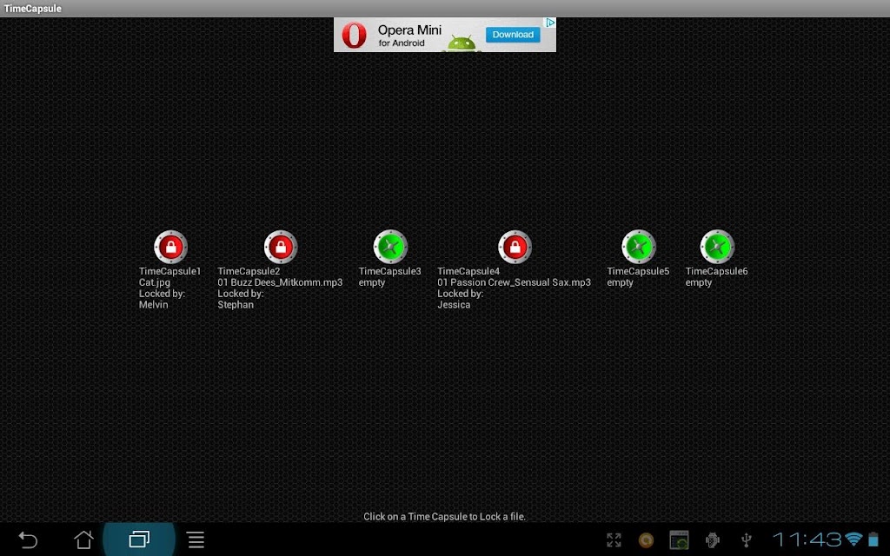Select the empty TimeCapsule6 green icon
The width and height of the screenshot is (890, 556).
pyautogui.click(x=717, y=247)
